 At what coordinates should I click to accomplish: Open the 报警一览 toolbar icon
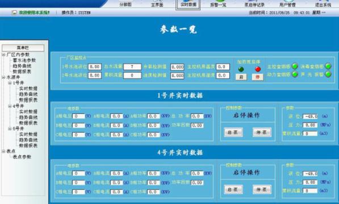(x=218, y=3)
